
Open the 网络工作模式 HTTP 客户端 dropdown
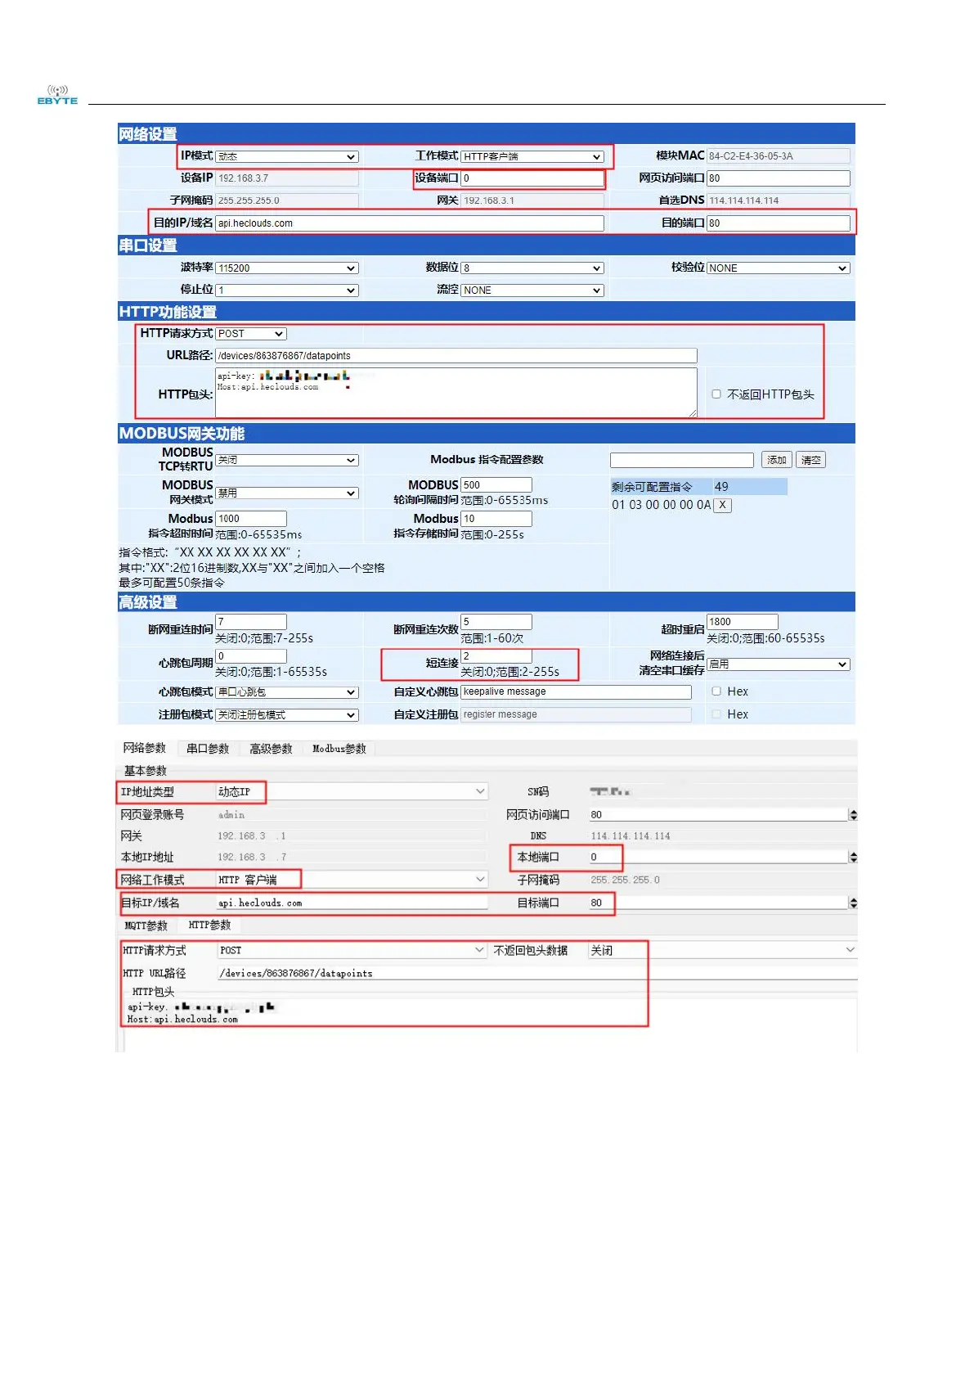[x=352, y=880]
